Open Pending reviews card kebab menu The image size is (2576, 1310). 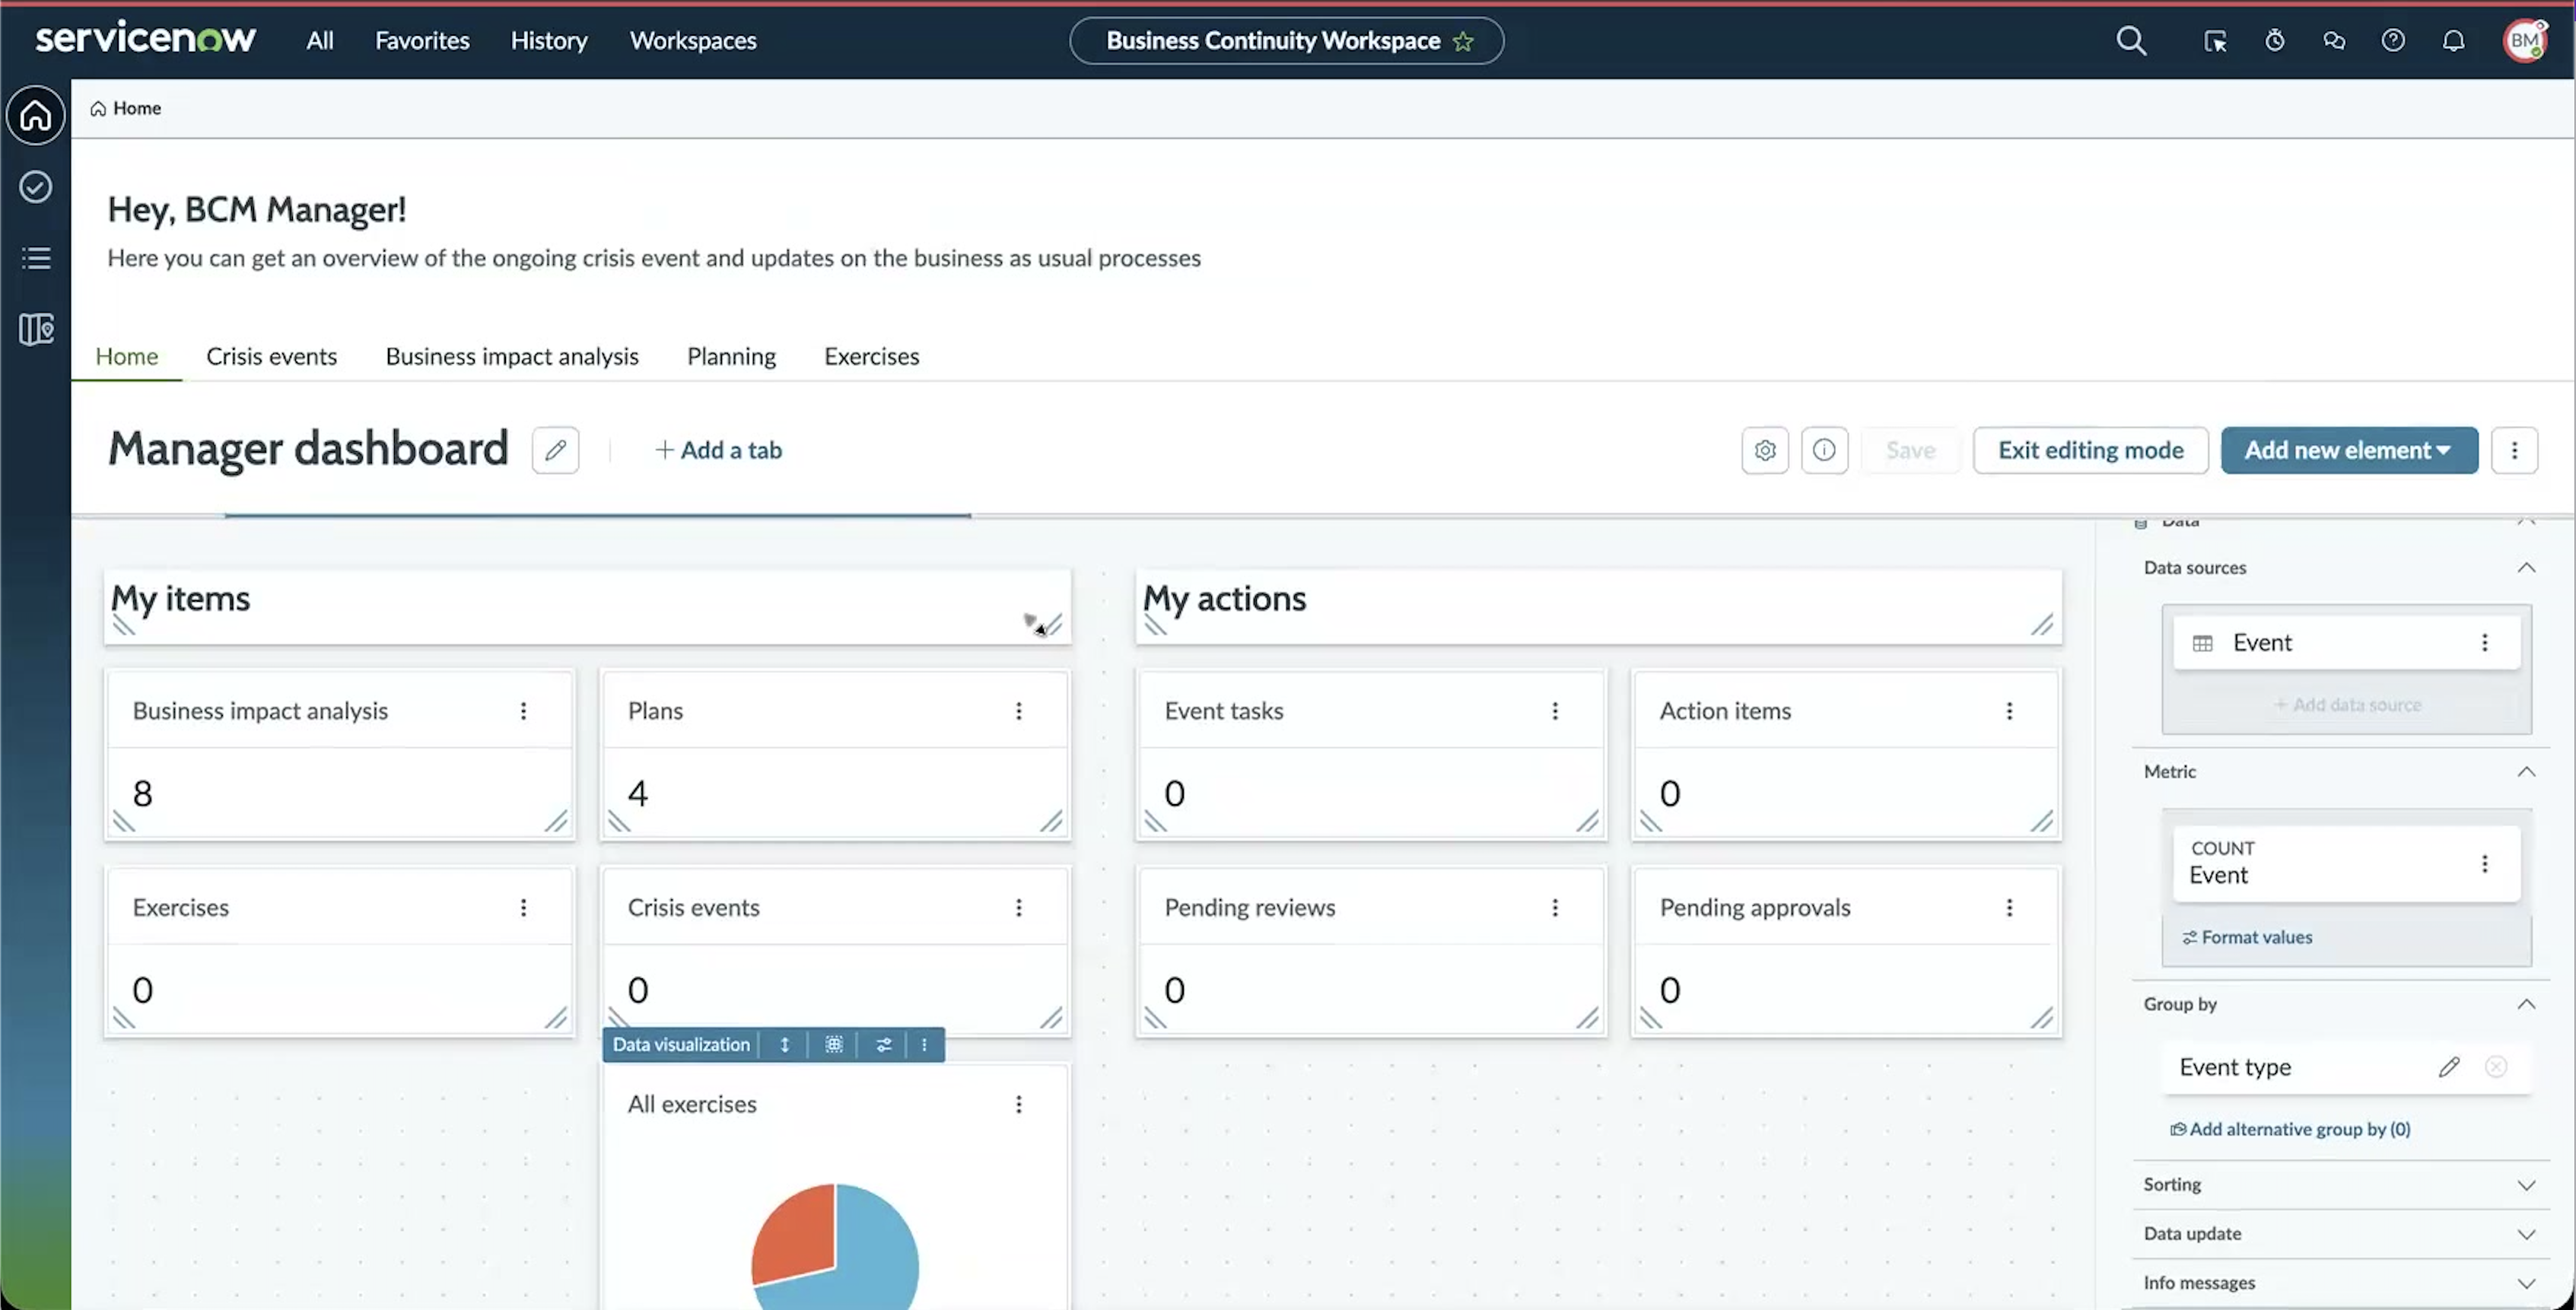(x=1554, y=907)
